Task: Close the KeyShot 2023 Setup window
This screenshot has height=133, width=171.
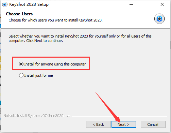Action: [162, 4]
